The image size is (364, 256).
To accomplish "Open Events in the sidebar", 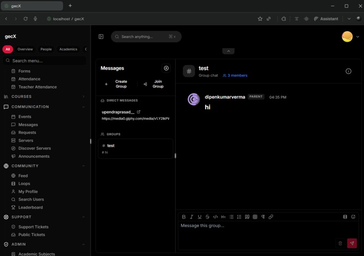I will pos(24,117).
